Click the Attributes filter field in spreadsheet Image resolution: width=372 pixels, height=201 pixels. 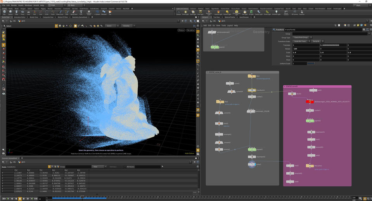[x=148, y=167]
